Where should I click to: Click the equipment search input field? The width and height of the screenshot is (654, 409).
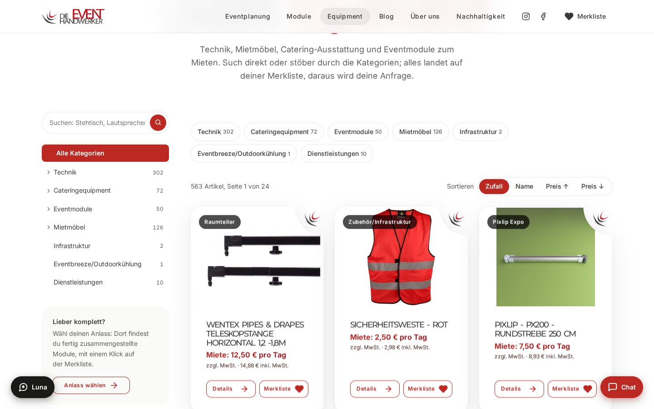(97, 123)
